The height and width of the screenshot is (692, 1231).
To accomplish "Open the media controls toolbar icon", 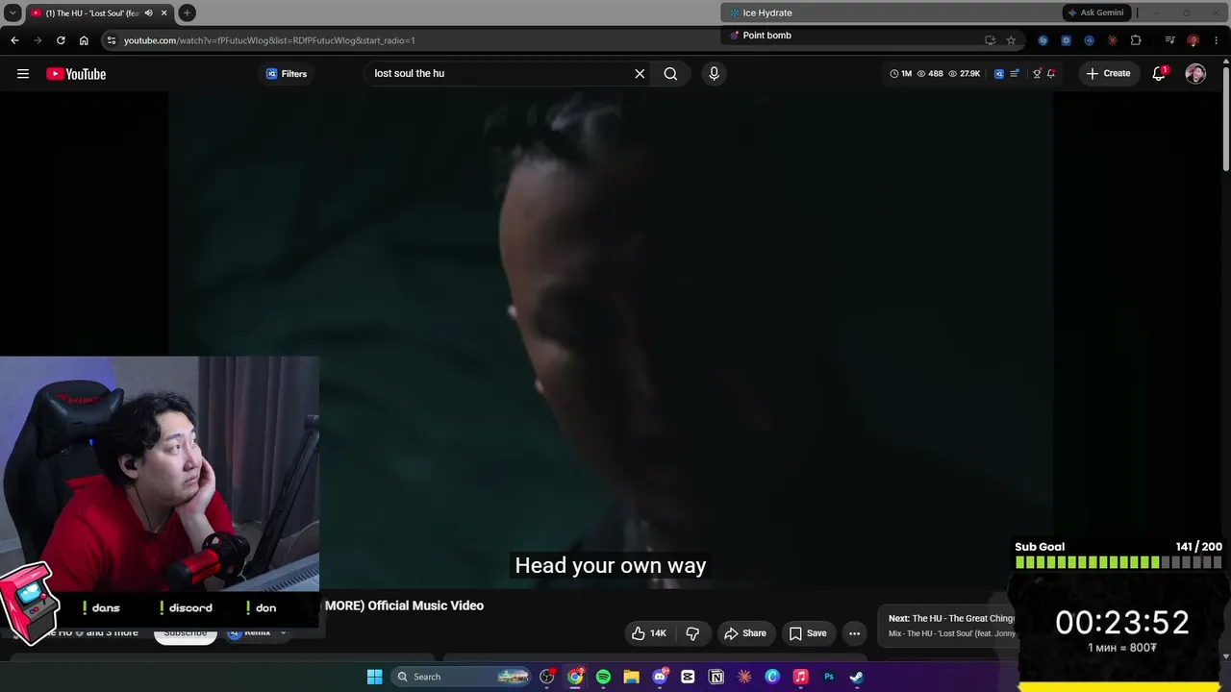I will pos(1169,40).
